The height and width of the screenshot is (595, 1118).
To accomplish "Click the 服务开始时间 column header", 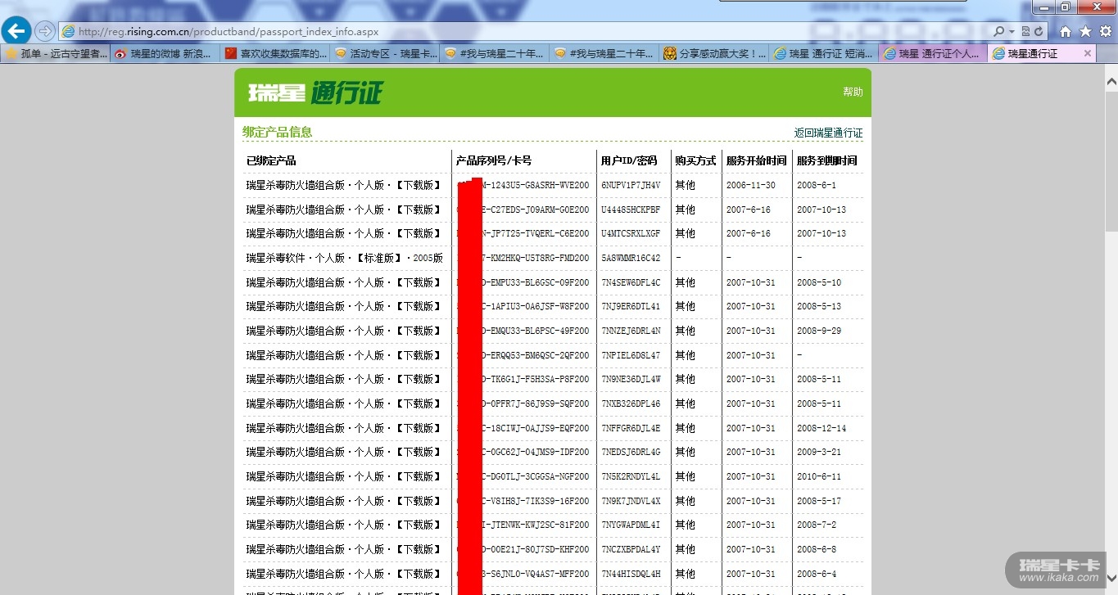I will point(756,160).
